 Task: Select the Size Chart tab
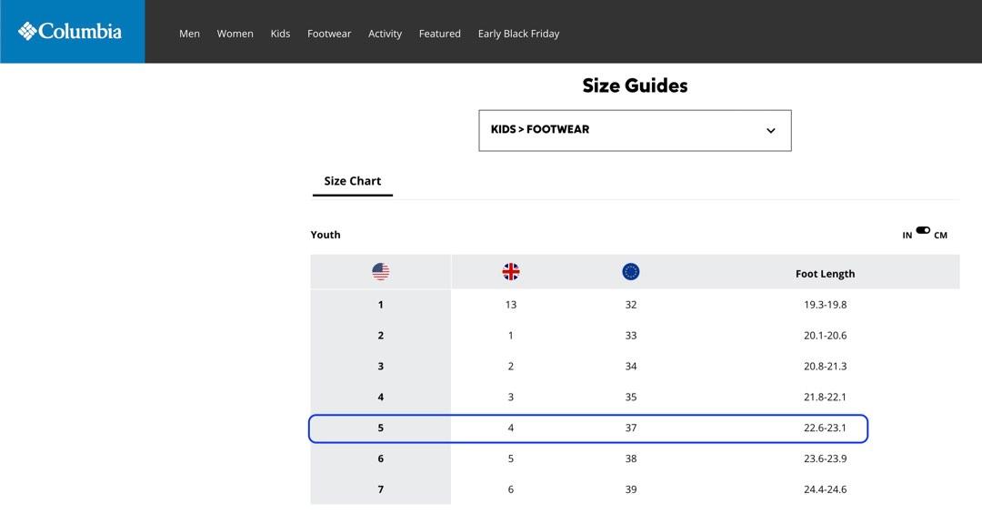point(352,180)
